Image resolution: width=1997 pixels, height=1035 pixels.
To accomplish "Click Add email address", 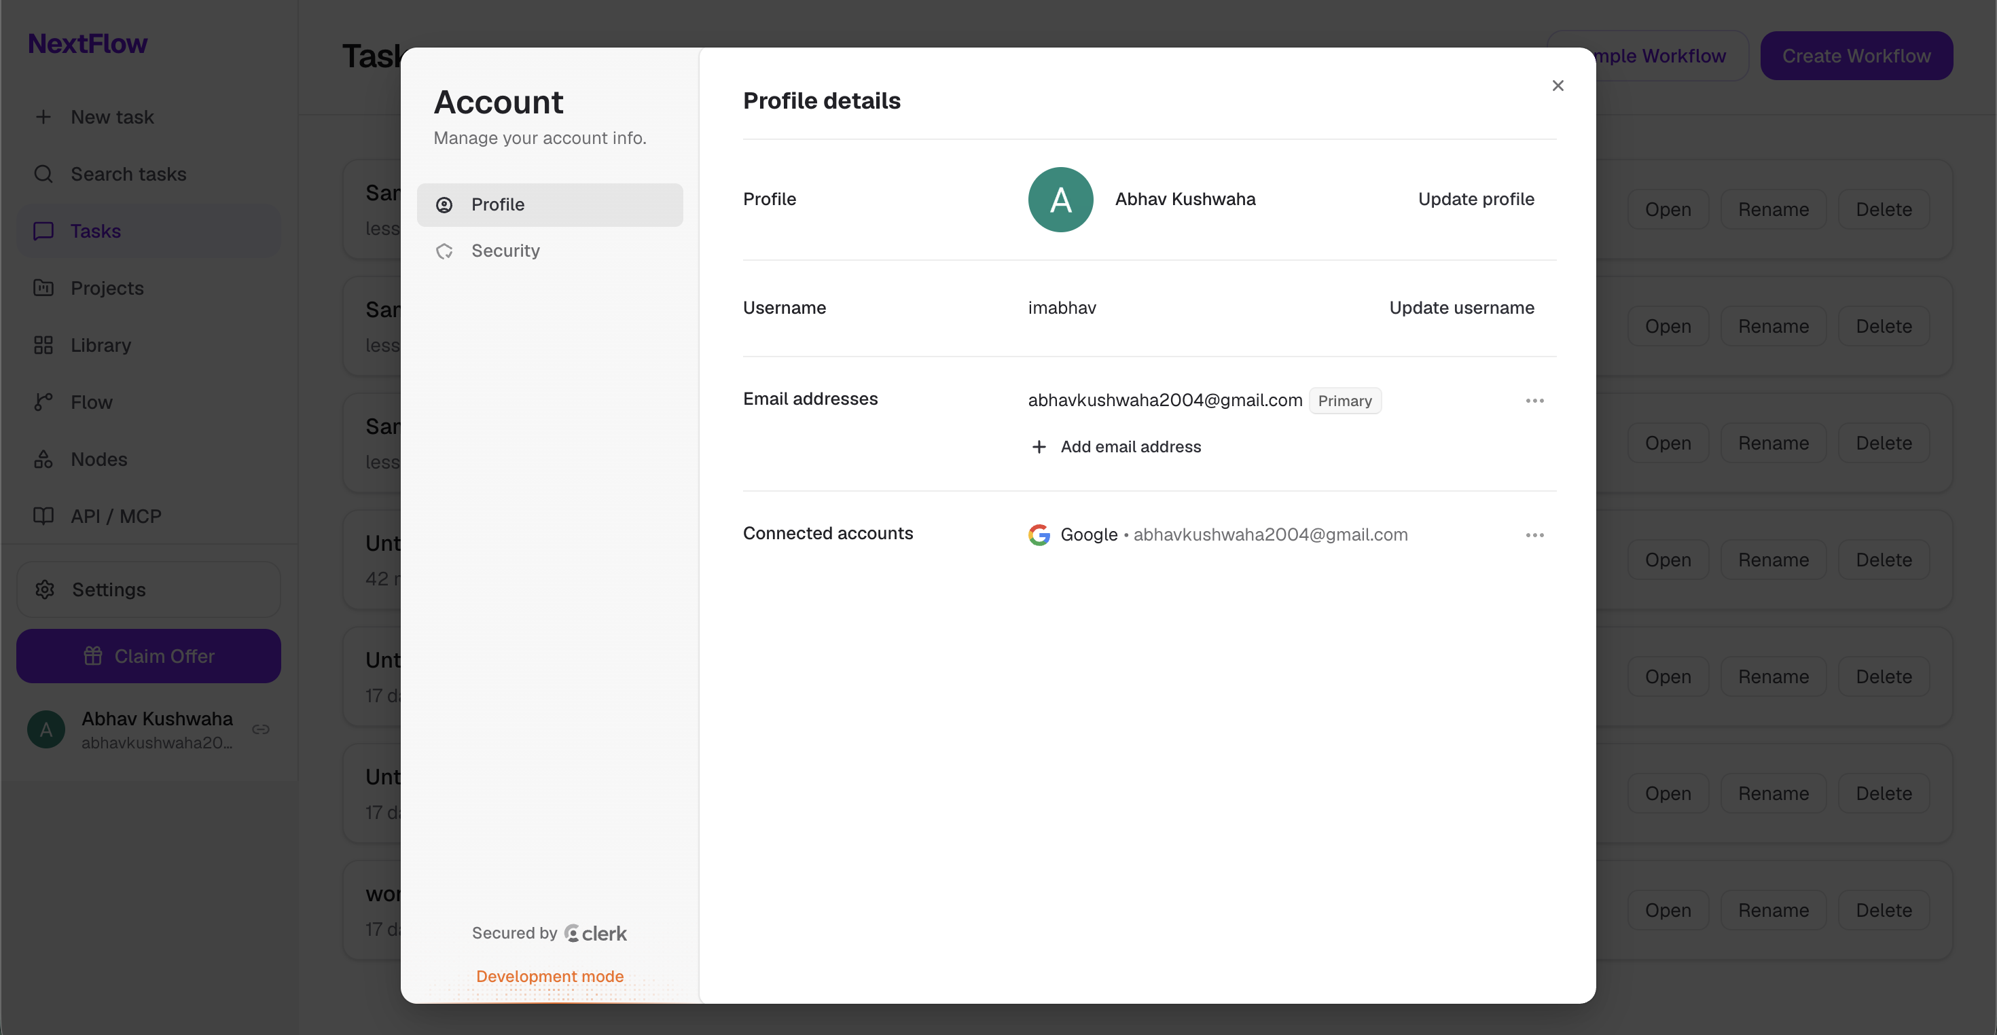I will point(1116,447).
